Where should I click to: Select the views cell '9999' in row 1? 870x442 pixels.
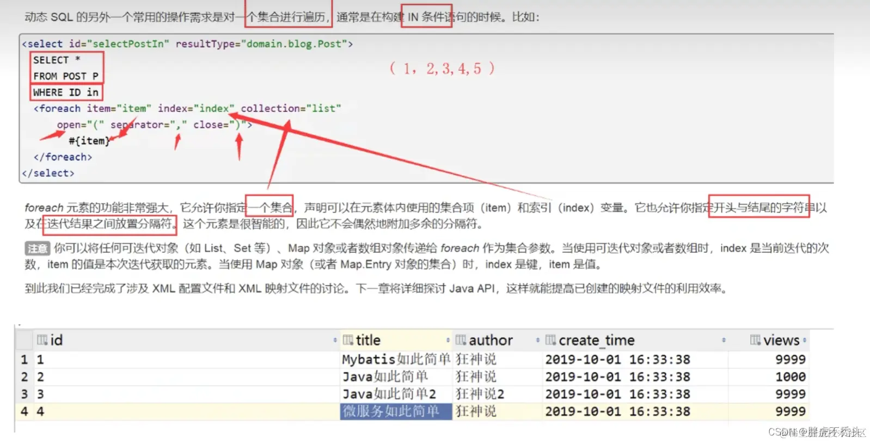pyautogui.click(x=769, y=359)
